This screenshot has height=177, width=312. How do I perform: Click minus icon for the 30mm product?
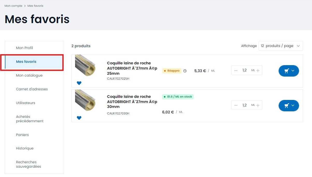click(x=236, y=105)
